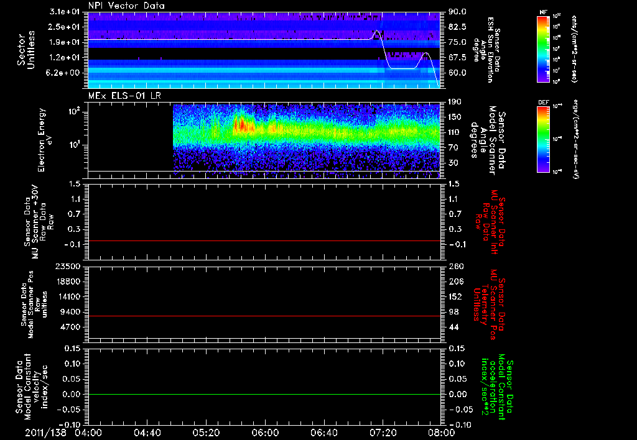Click the 190 scanner angle tick
The height and width of the screenshot is (440, 637).
[x=455, y=102]
